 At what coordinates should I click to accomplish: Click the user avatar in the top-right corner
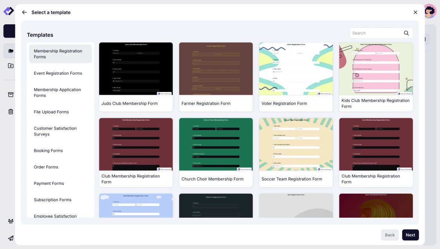click(x=429, y=11)
